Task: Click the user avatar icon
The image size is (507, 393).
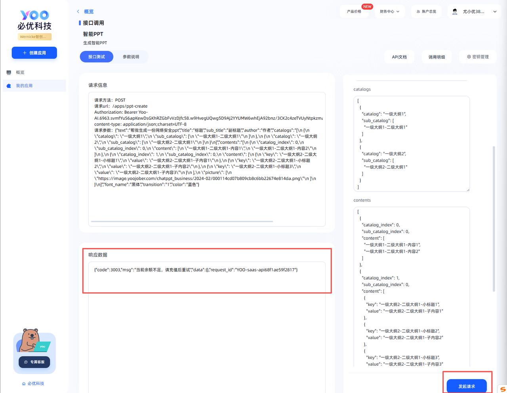Action: [455, 11]
